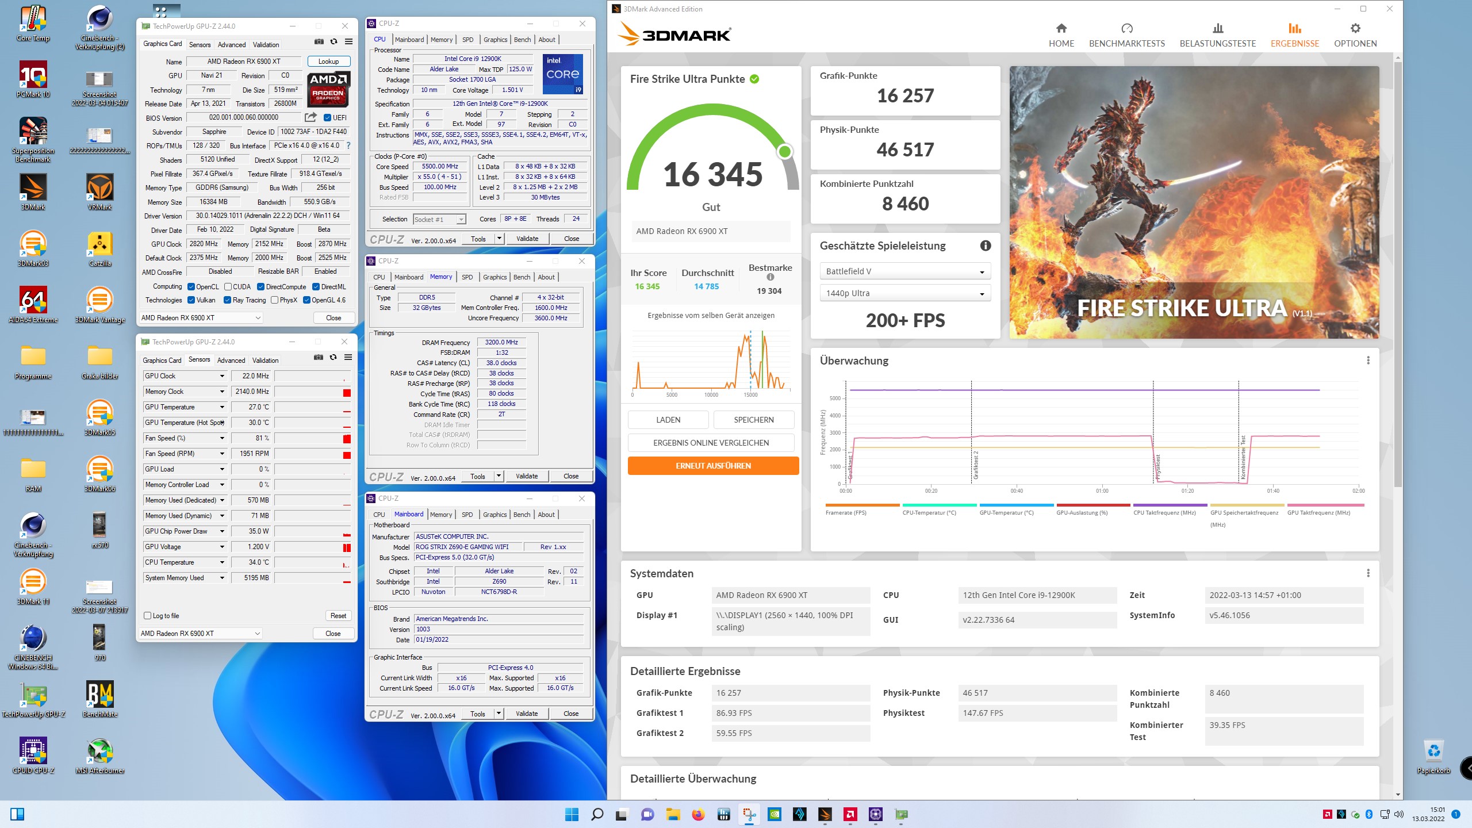Toggle the UEFI checkbox in GPU-Z
Image resolution: width=1472 pixels, height=828 pixels.
pyautogui.click(x=327, y=118)
